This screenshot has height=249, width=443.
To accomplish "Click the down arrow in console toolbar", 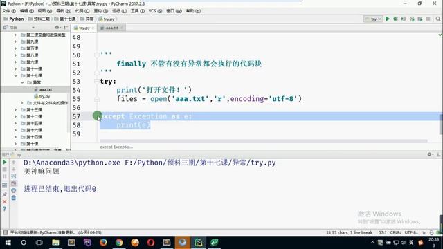I will tap(14, 169).
